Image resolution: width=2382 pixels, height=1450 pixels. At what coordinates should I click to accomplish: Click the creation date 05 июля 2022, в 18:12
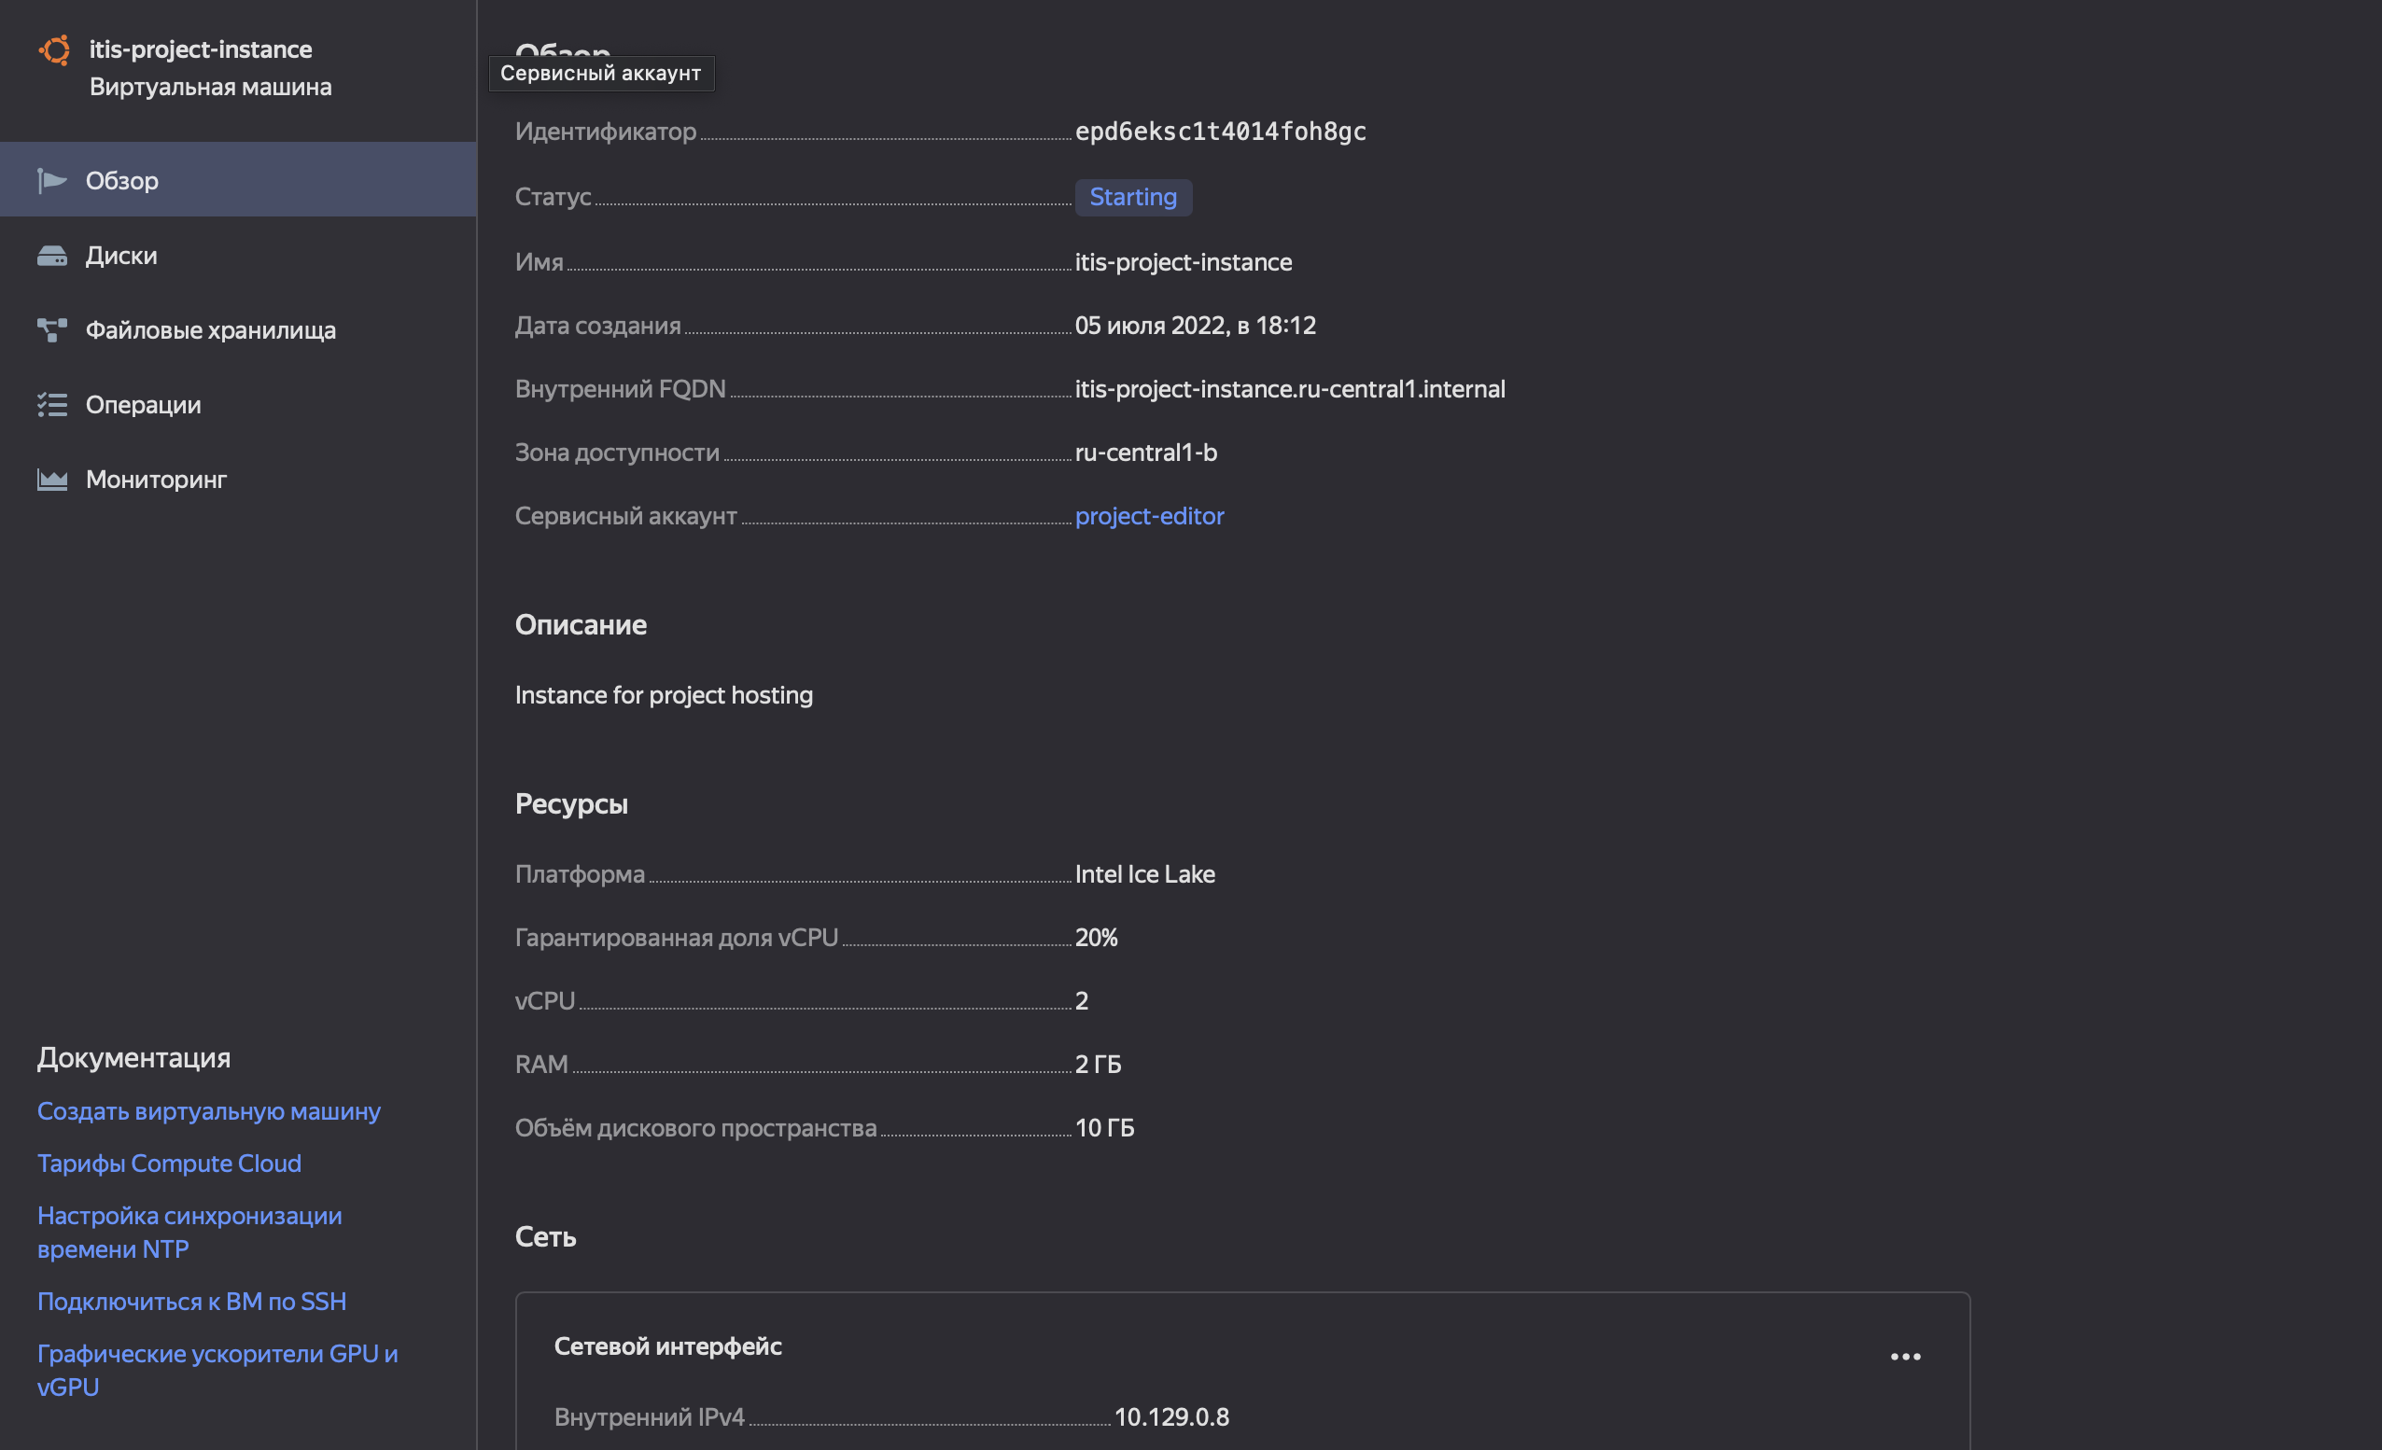[1195, 326]
